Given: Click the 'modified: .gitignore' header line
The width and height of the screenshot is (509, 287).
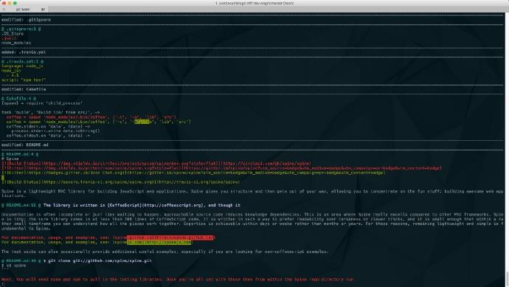Looking at the screenshot, I should 26,20.
